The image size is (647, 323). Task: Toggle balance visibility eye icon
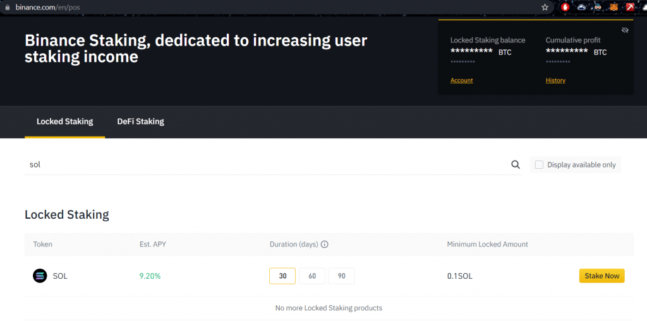point(625,30)
